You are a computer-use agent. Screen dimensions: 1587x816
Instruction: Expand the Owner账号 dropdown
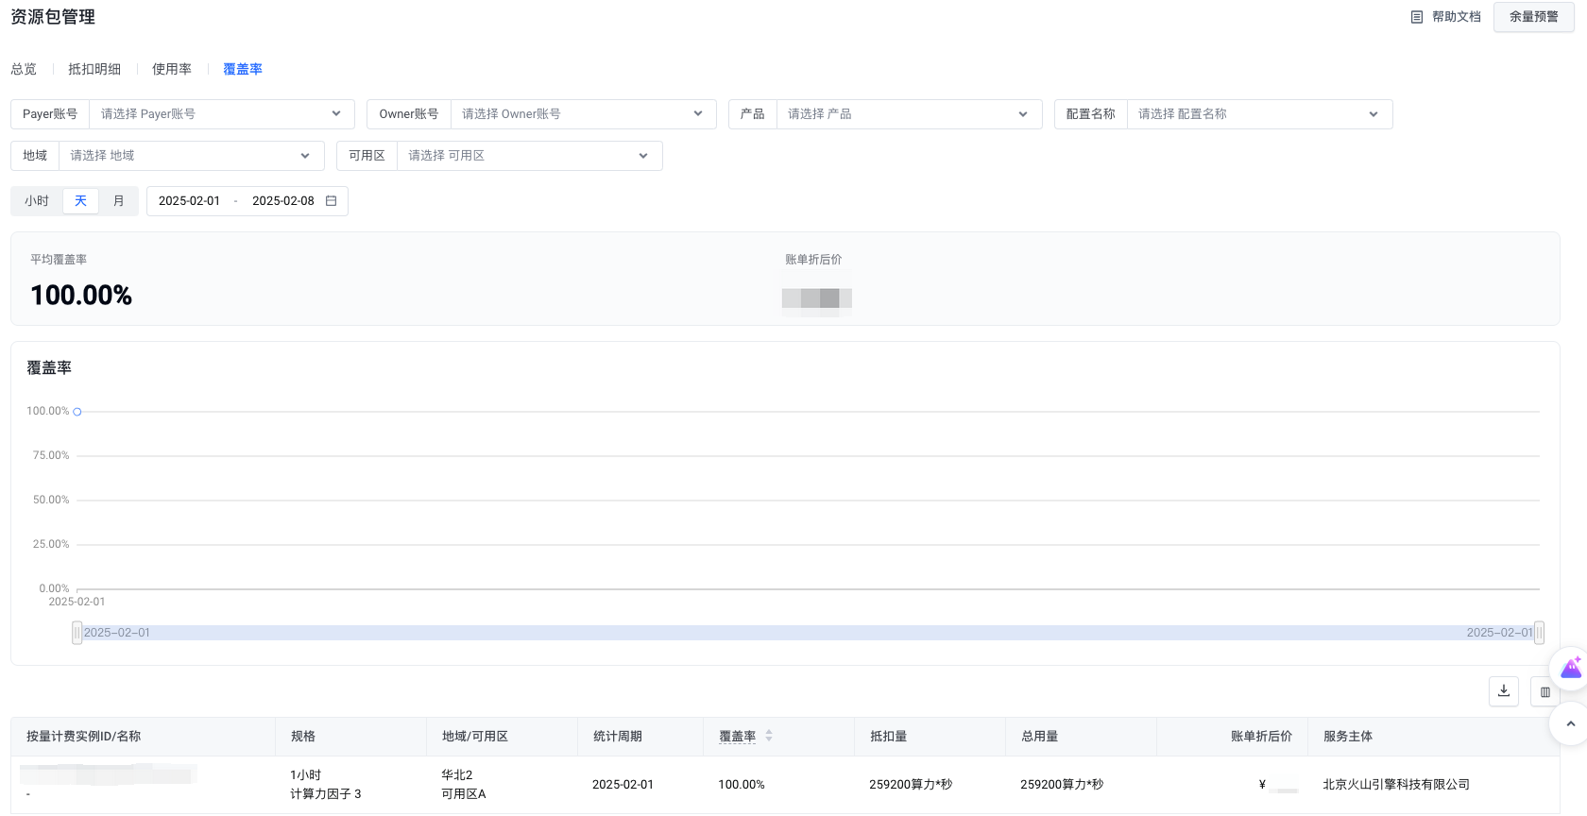tap(583, 114)
